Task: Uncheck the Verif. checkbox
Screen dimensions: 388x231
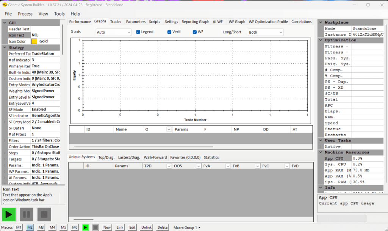Action: [x=169, y=32]
